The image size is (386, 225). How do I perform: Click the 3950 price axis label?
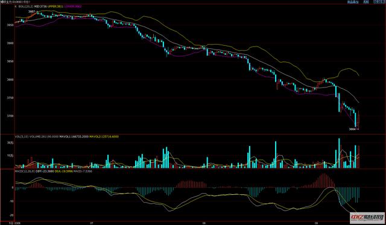(x=10, y=25)
